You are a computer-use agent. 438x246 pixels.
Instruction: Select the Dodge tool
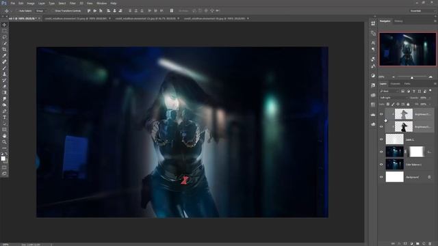4,105
